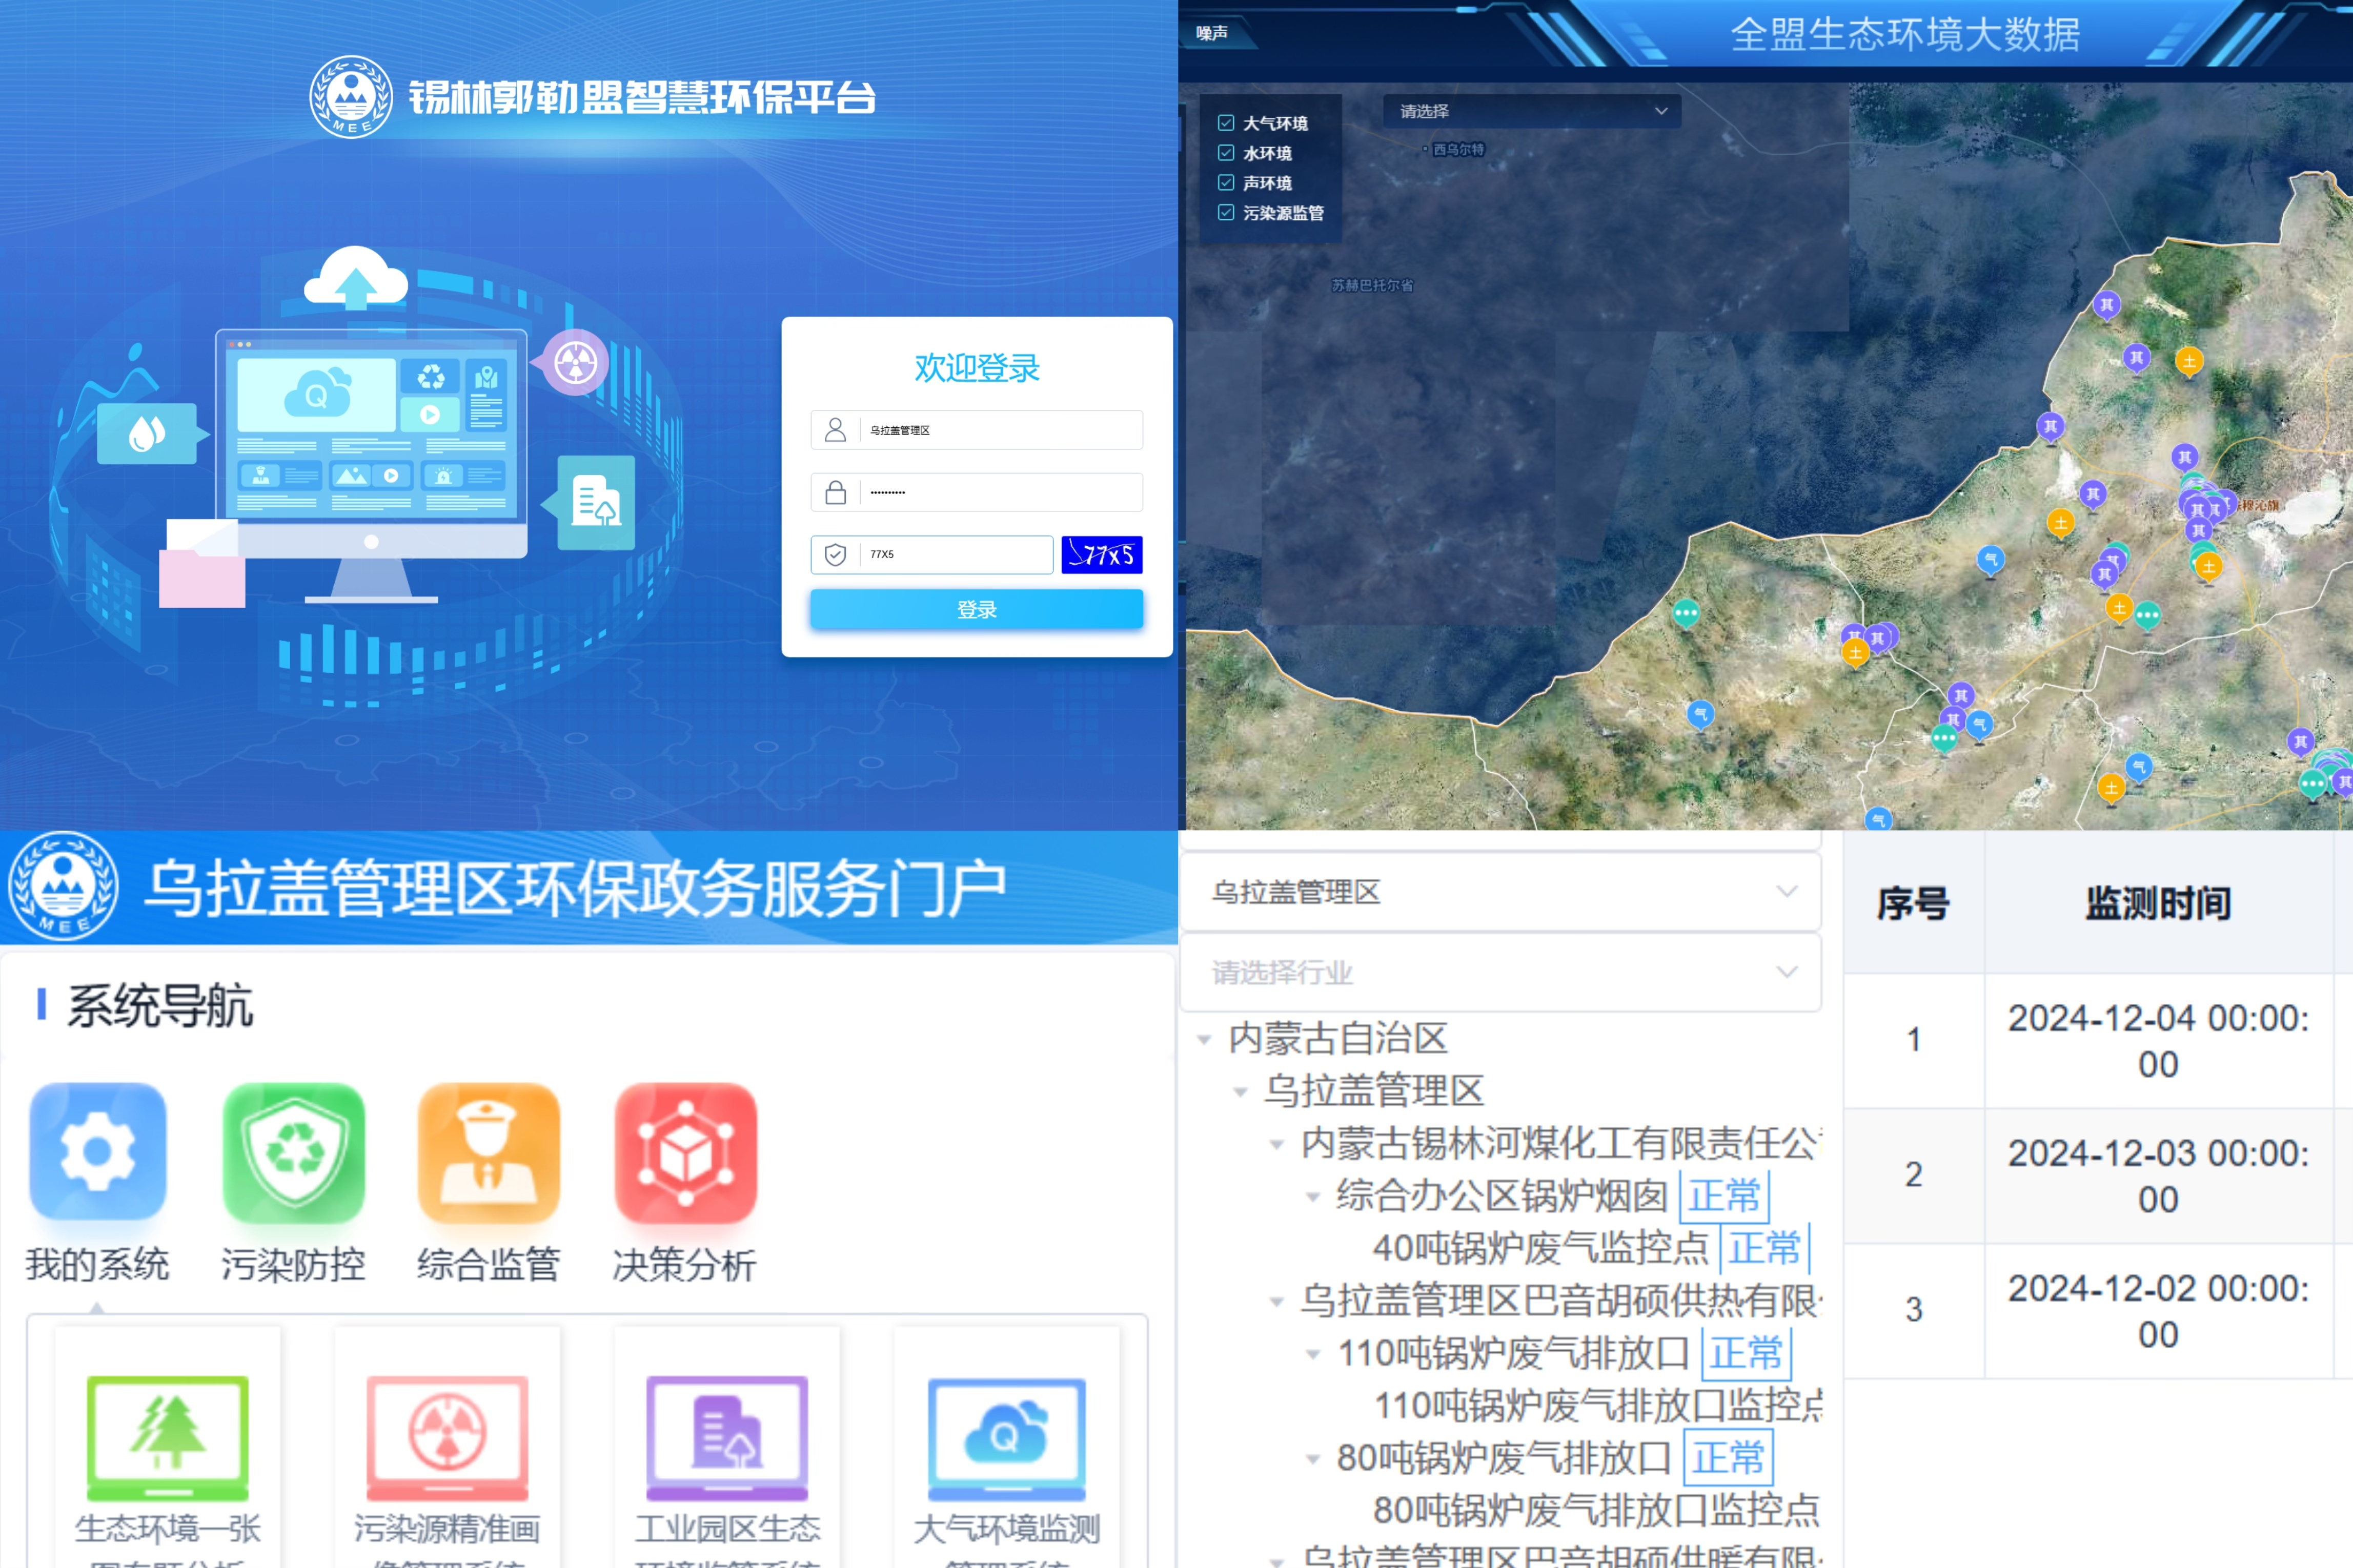Click the MEE logo in the portal header
The width and height of the screenshot is (2353, 1568).
point(63,887)
